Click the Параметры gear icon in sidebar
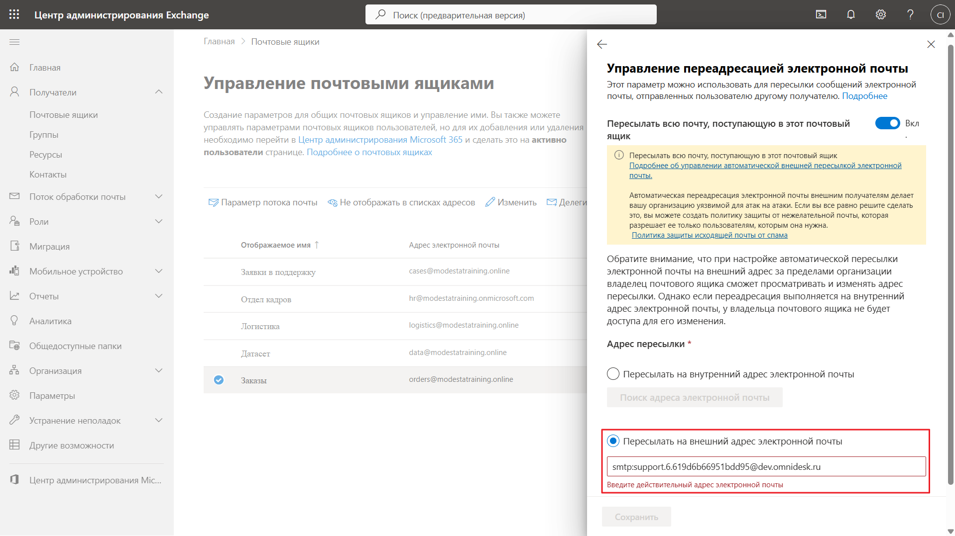 pyautogui.click(x=14, y=395)
